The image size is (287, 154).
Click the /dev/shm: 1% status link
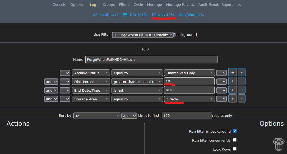[191, 15]
